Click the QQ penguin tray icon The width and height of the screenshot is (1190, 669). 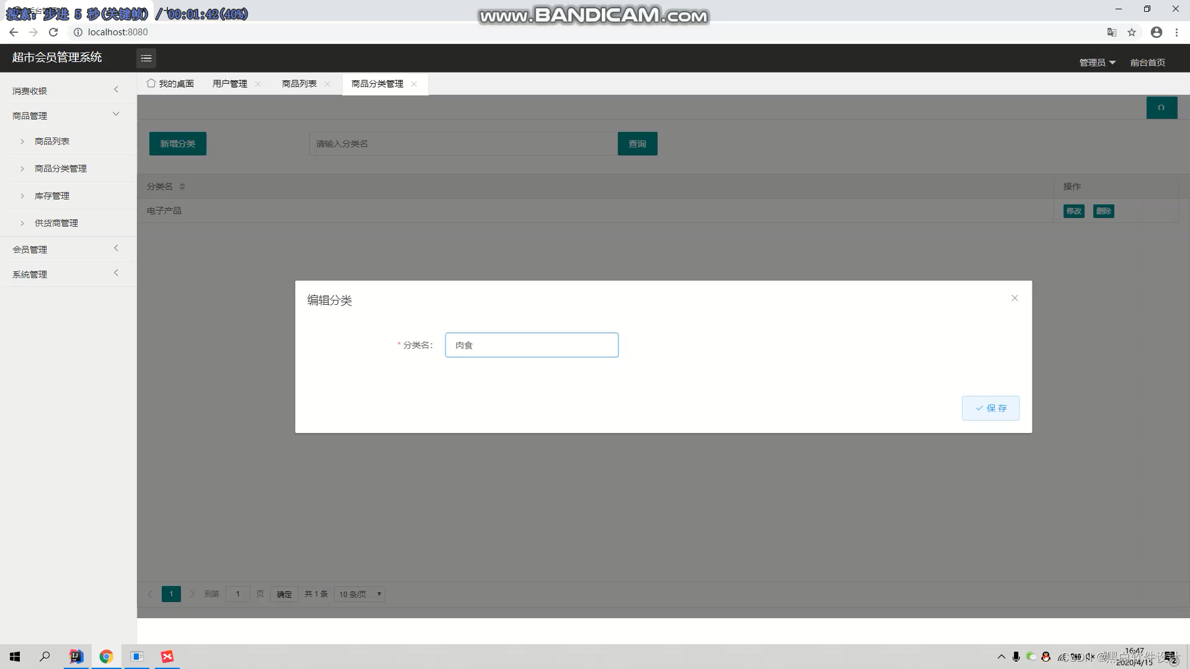1046,657
